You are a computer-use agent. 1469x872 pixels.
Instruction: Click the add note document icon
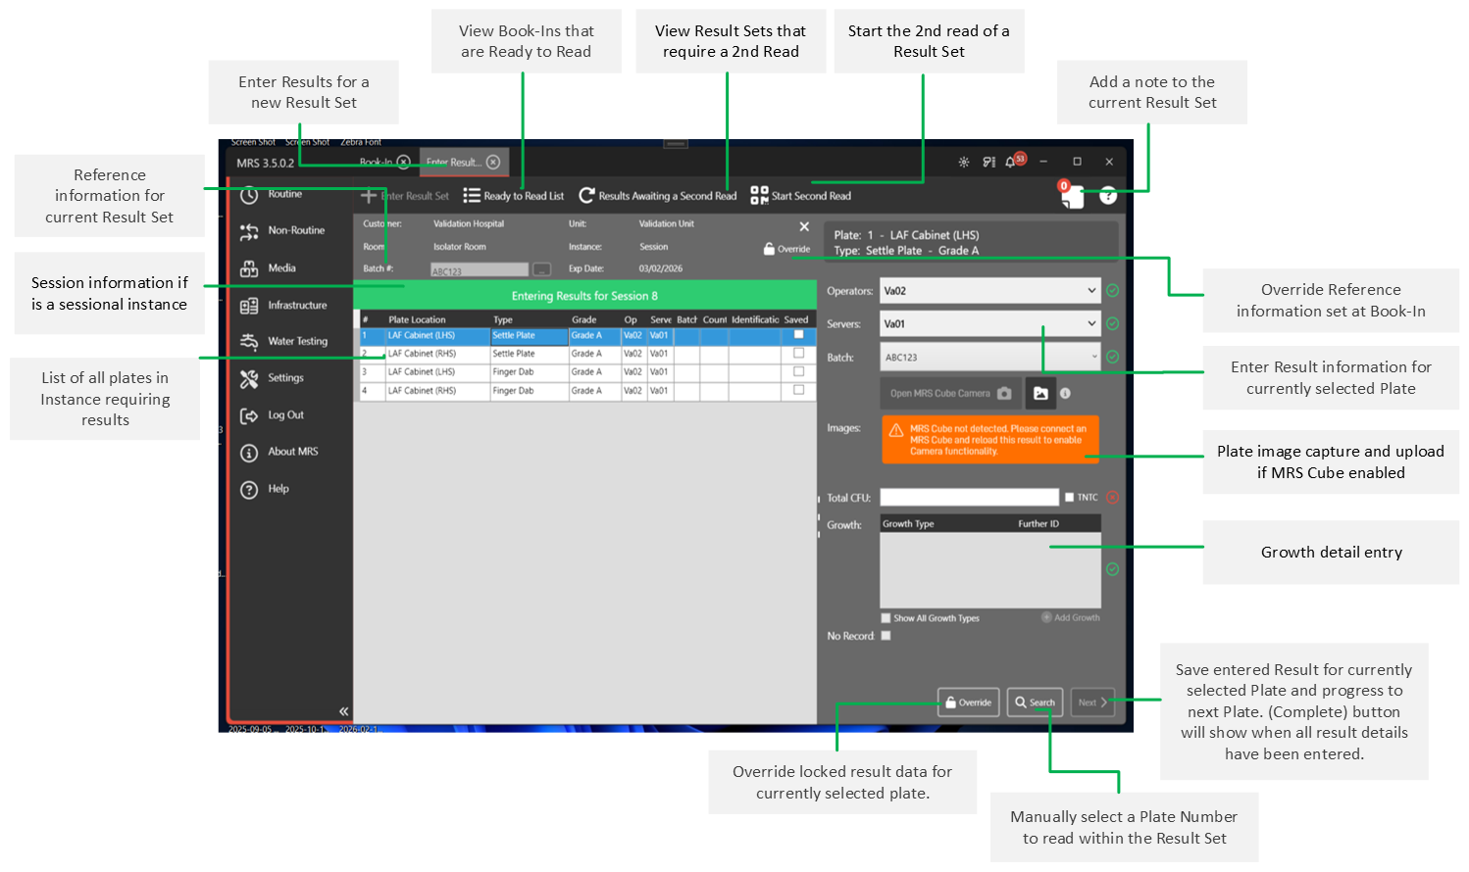[1072, 196]
